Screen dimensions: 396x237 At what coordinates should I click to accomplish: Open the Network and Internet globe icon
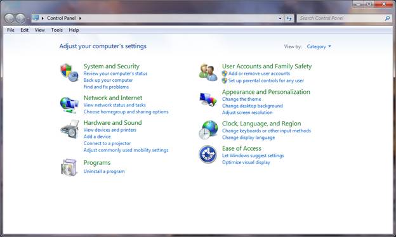pos(69,105)
